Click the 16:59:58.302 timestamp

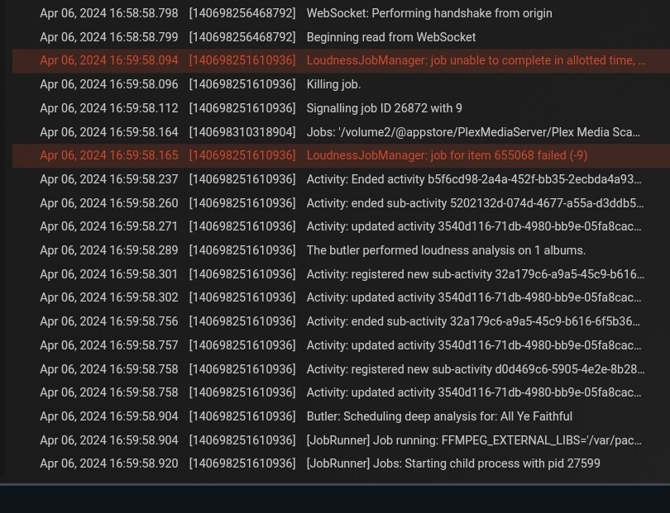pyautogui.click(x=108, y=297)
